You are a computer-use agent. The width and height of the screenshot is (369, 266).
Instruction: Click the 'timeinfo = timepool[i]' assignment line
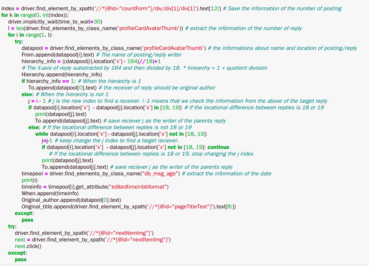[95, 186]
